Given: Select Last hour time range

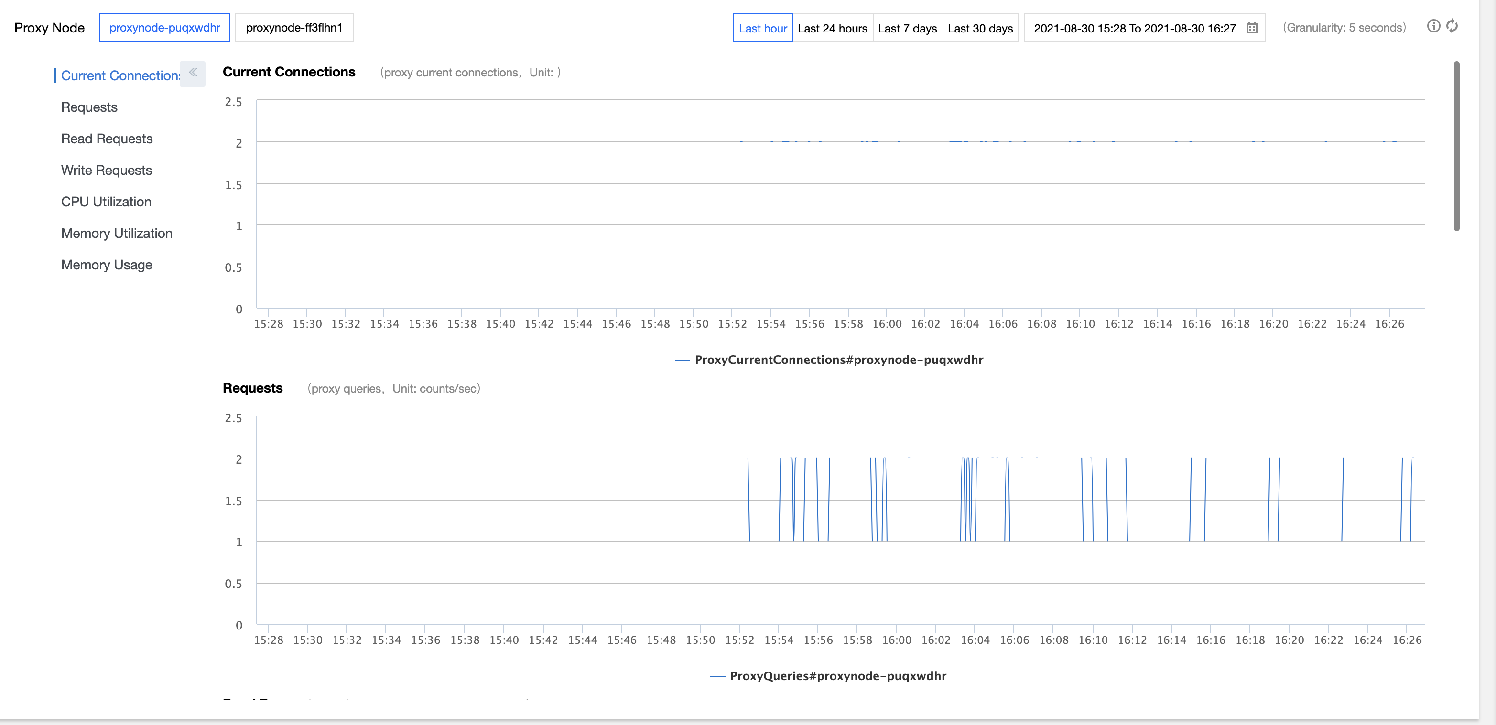Looking at the screenshot, I should pyautogui.click(x=762, y=29).
